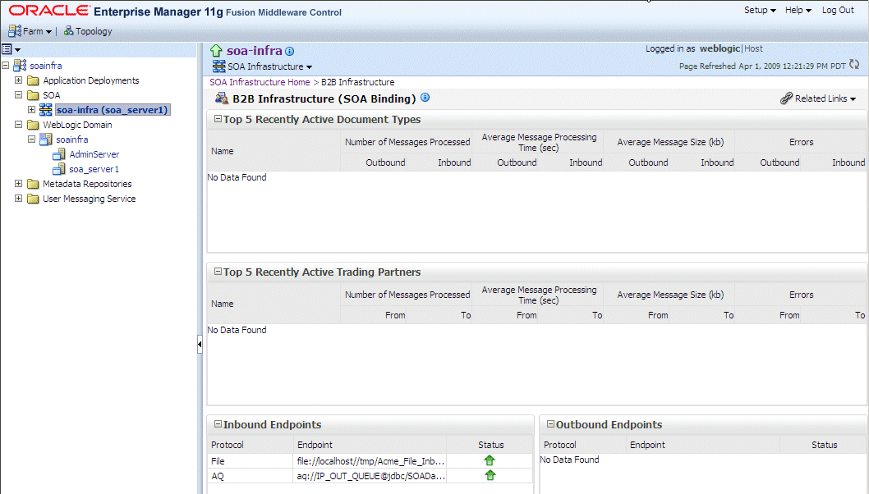Click the Application Deployments folder icon
This screenshot has width=869, height=494.
pos(33,81)
